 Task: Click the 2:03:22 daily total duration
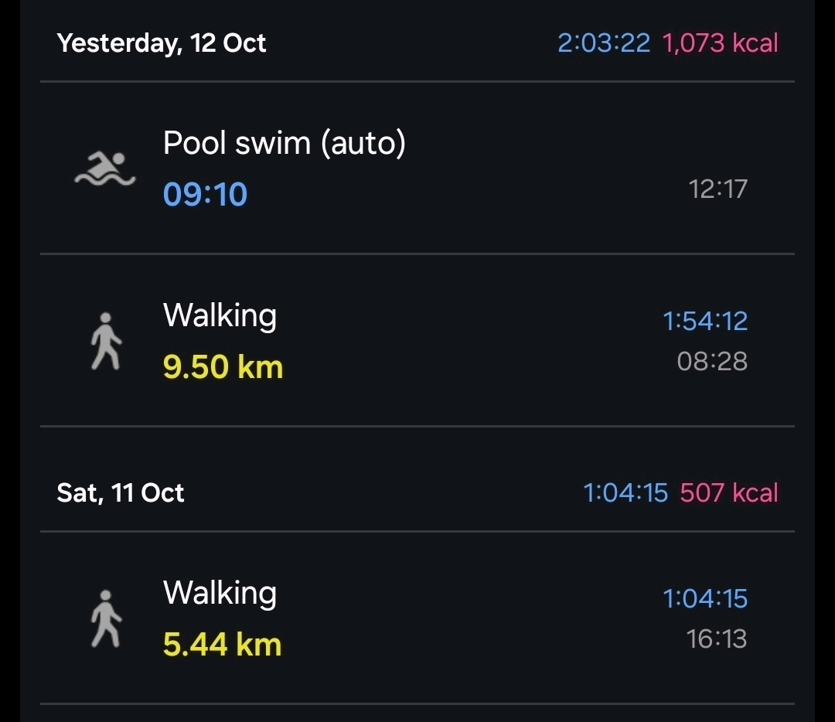(x=604, y=43)
